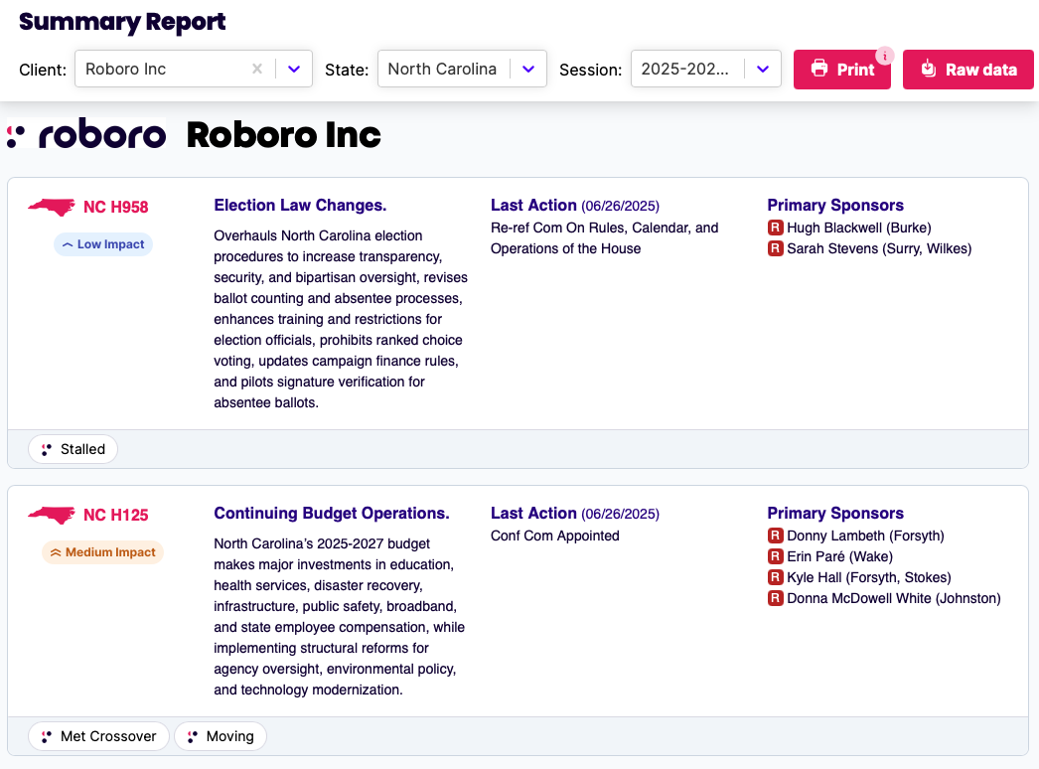Image resolution: width=1039 pixels, height=769 pixels.
Task: Click Primary Sponsors heading for H125
Action: (835, 513)
